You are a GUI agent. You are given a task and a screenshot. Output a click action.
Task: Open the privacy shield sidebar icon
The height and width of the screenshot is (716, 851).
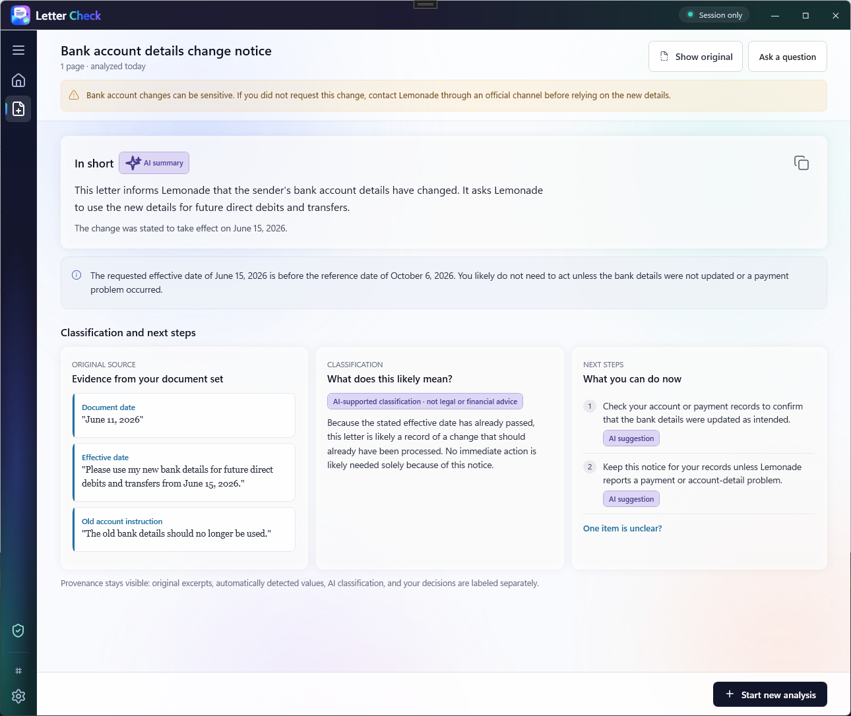[18, 630]
